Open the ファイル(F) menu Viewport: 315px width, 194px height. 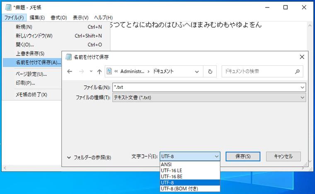click(14, 18)
